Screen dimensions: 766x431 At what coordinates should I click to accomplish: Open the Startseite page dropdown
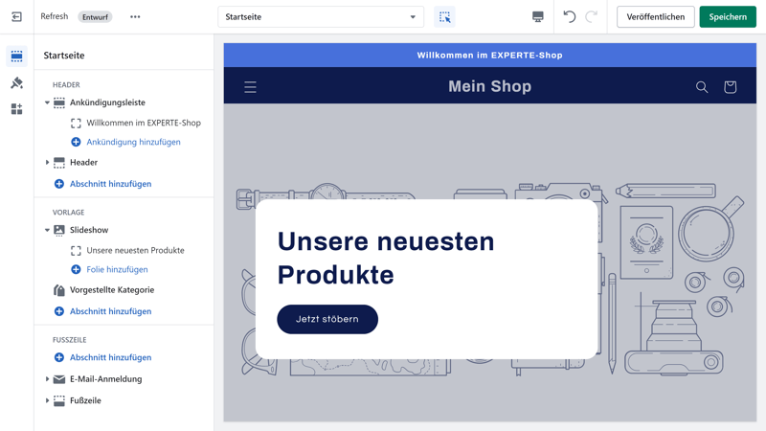click(x=321, y=17)
